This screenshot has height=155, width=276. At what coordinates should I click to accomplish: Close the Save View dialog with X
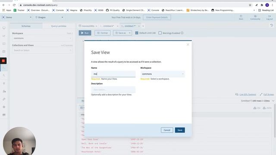pos(188,45)
